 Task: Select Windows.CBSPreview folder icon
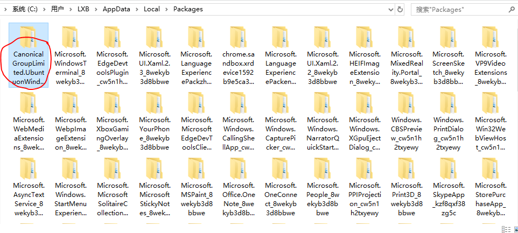click(407, 103)
